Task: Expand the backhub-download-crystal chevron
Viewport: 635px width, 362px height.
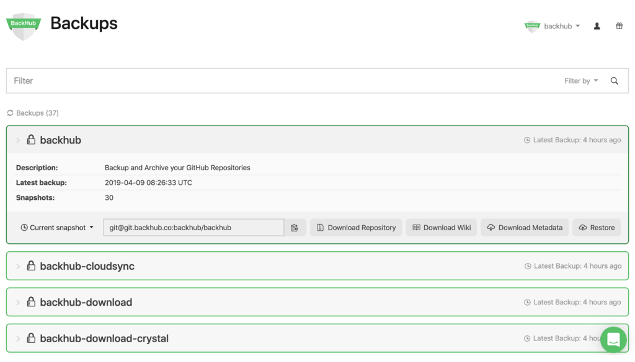Action: [18, 338]
